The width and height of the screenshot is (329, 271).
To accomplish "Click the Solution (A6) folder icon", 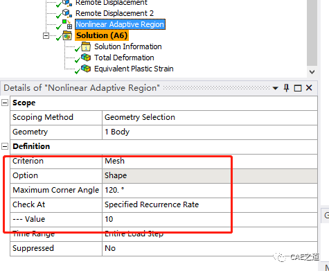I will coord(67,35).
